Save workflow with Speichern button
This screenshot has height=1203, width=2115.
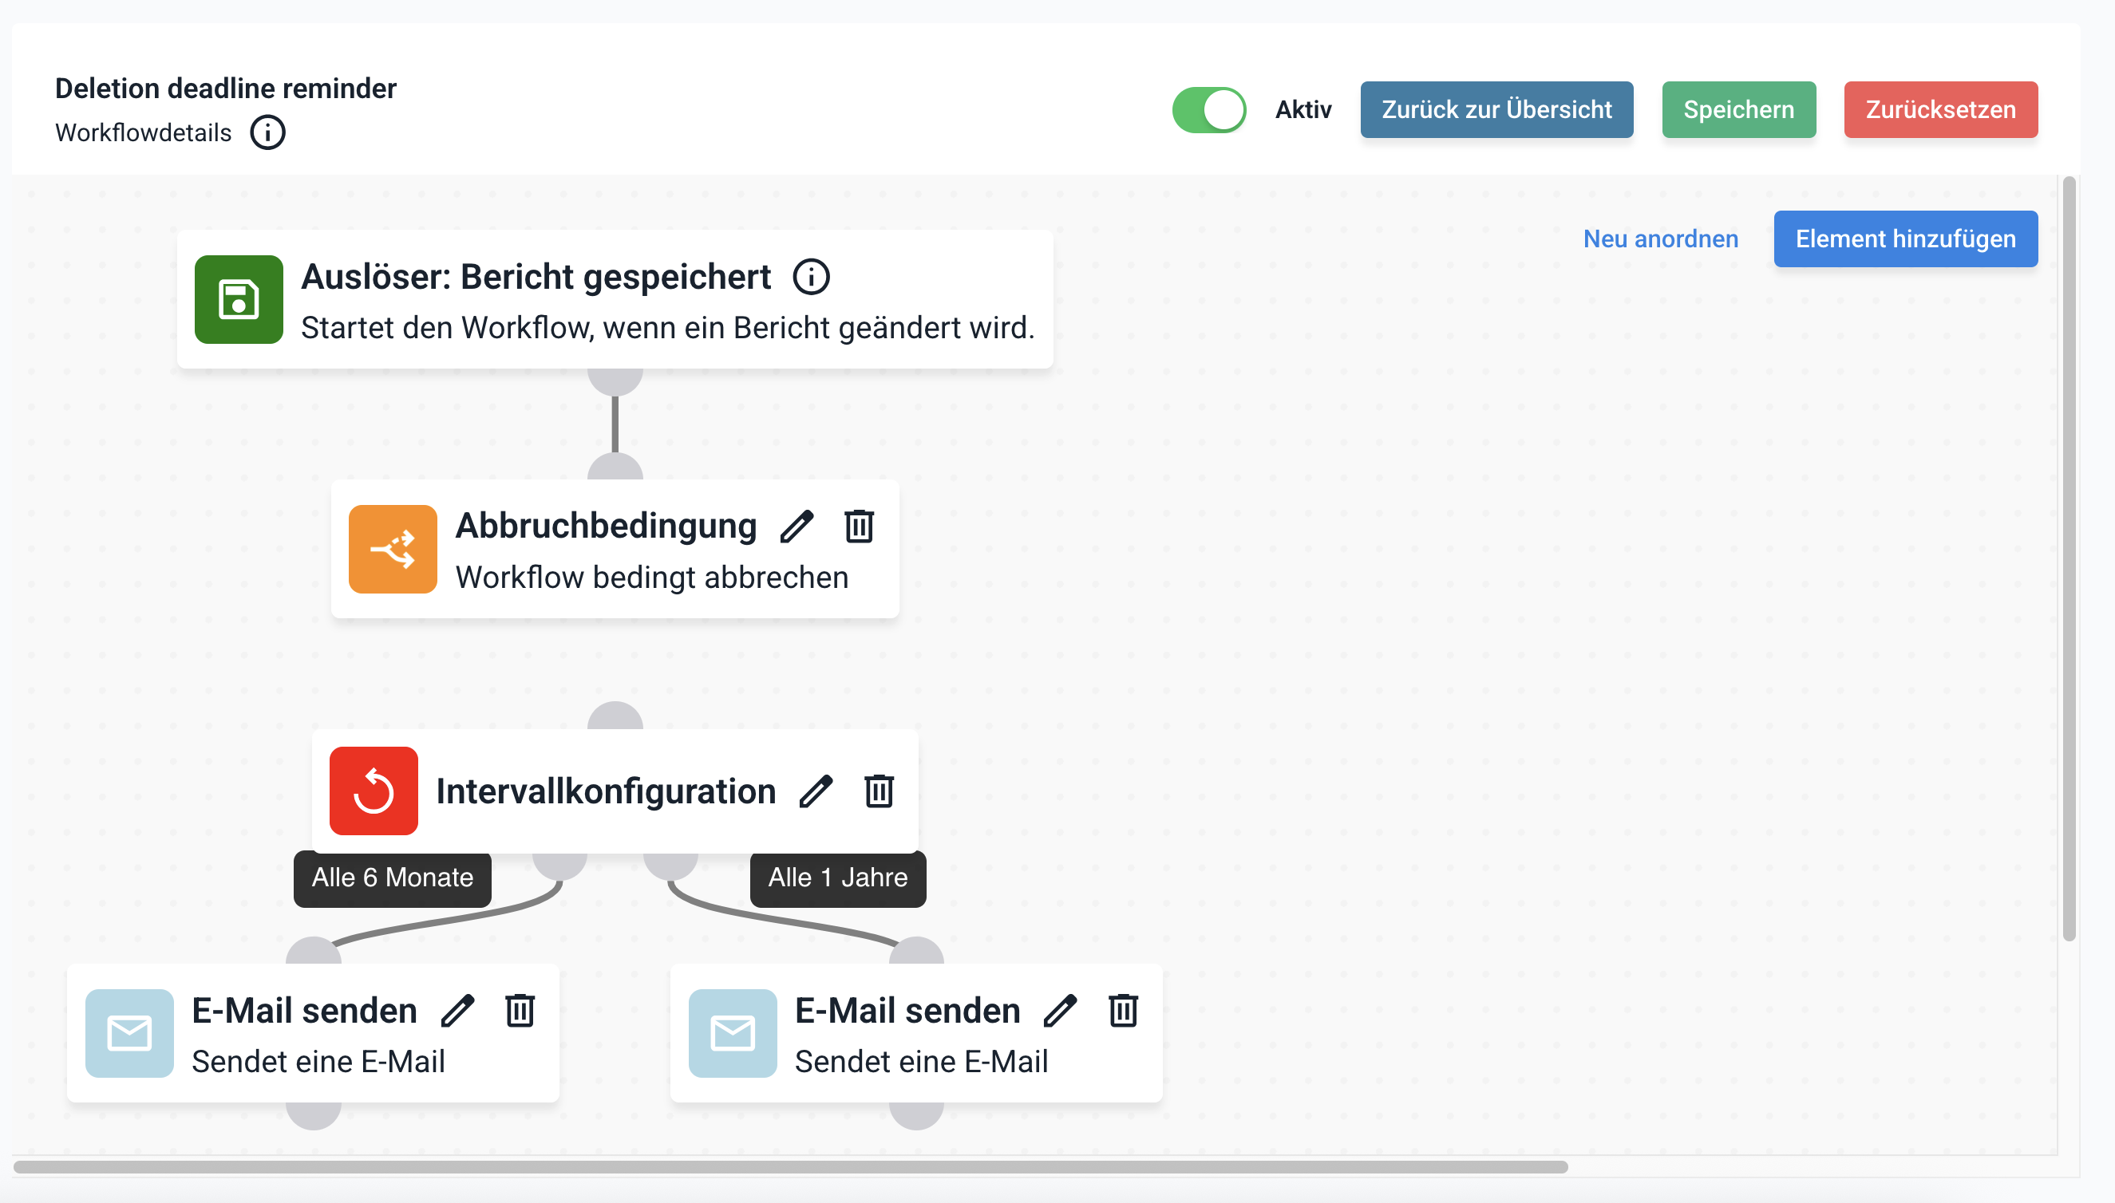point(1738,110)
